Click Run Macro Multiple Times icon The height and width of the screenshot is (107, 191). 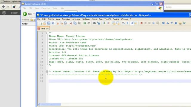154,23
